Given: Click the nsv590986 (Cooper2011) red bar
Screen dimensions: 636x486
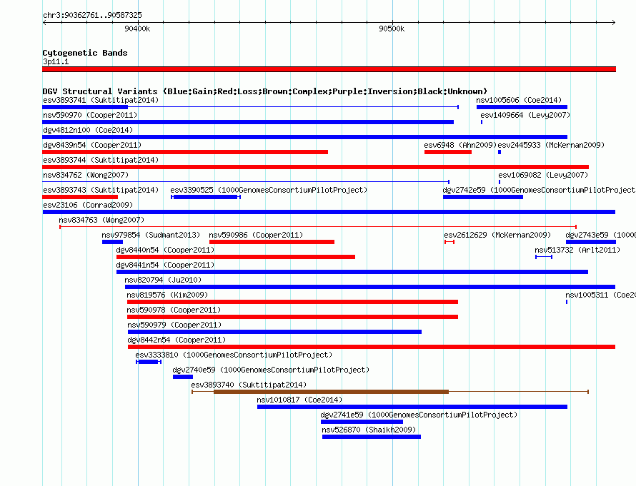Looking at the screenshot, I should click(x=272, y=242).
